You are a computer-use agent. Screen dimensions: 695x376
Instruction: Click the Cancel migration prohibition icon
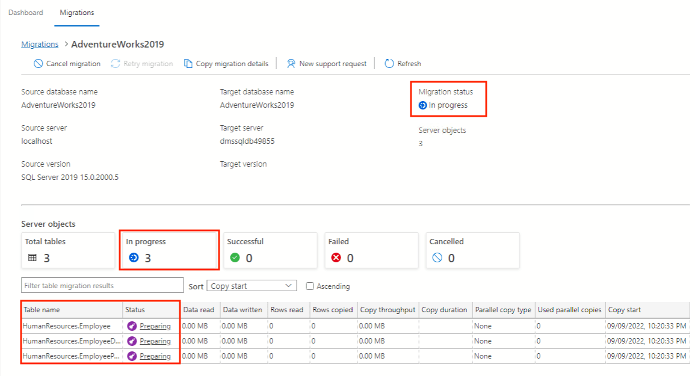[38, 63]
